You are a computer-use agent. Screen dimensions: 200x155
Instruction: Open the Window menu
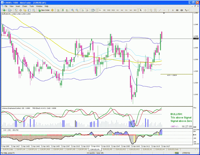coord(39,6)
